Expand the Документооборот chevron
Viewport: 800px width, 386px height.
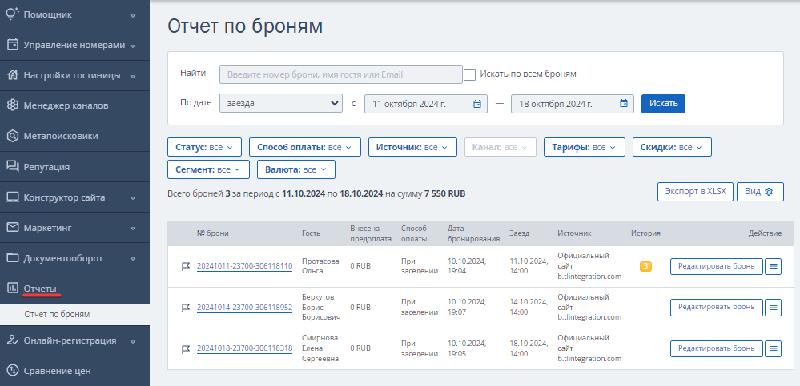coord(133,259)
